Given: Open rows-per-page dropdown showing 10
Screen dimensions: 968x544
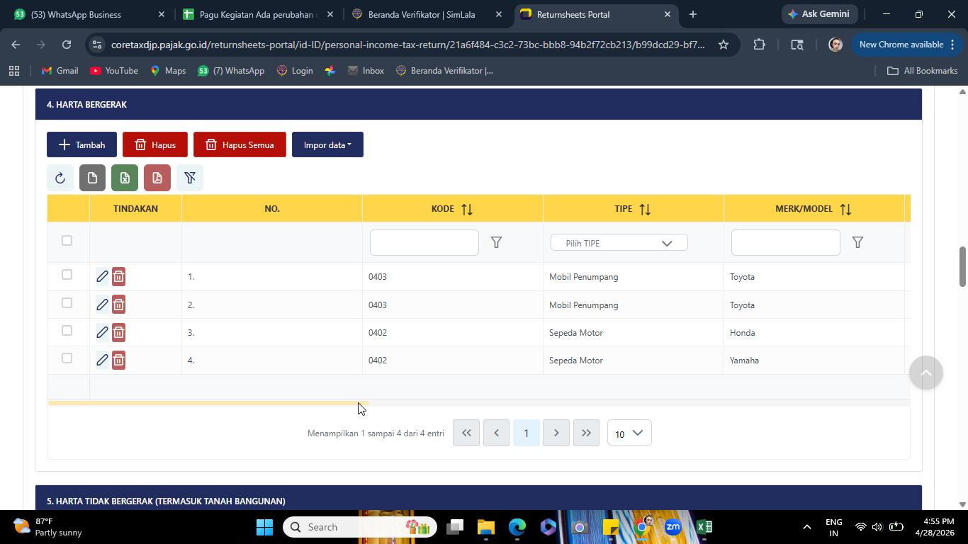Looking at the screenshot, I should (x=629, y=433).
